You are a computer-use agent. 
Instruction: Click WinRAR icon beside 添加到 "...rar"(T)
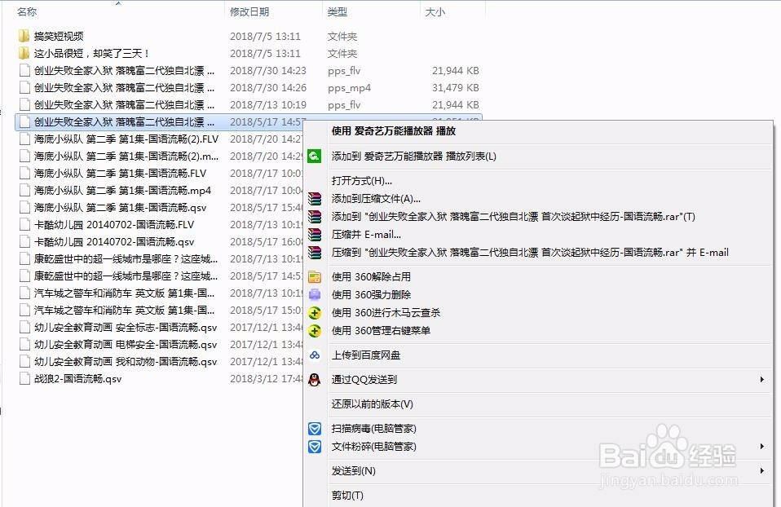click(315, 217)
